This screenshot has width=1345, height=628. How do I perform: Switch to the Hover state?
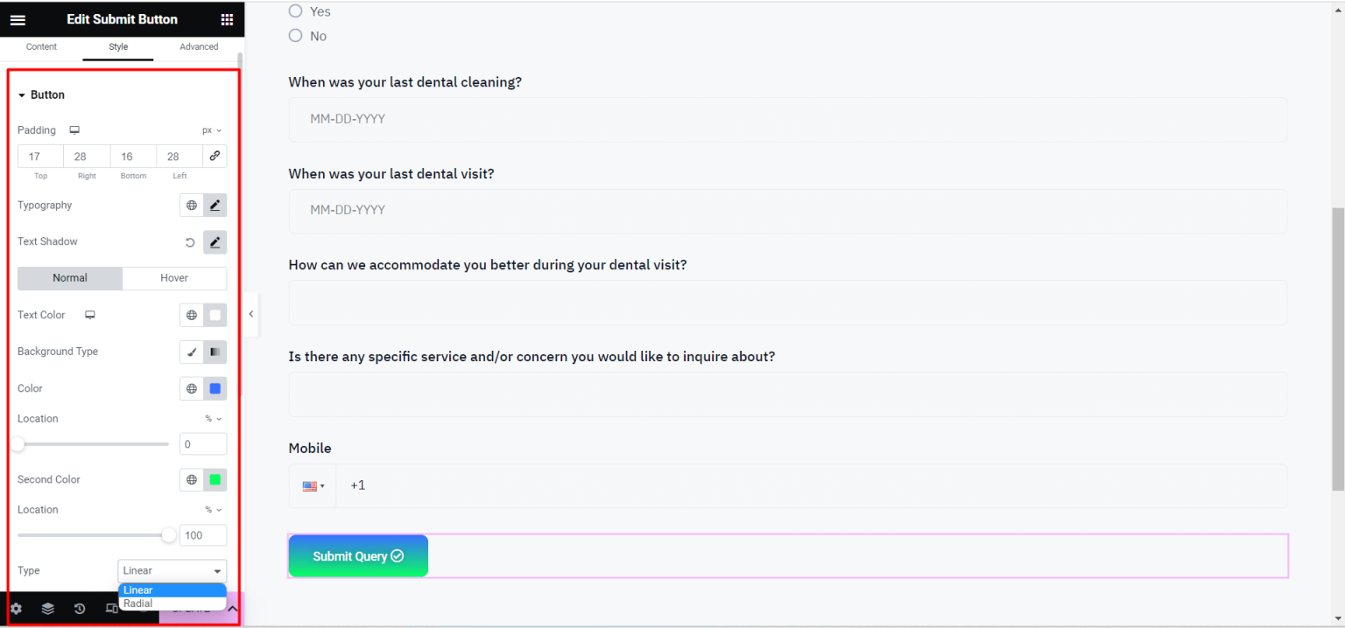[174, 278]
